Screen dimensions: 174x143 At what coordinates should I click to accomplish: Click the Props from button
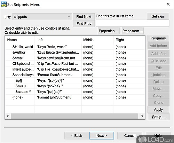(x=133, y=31)
